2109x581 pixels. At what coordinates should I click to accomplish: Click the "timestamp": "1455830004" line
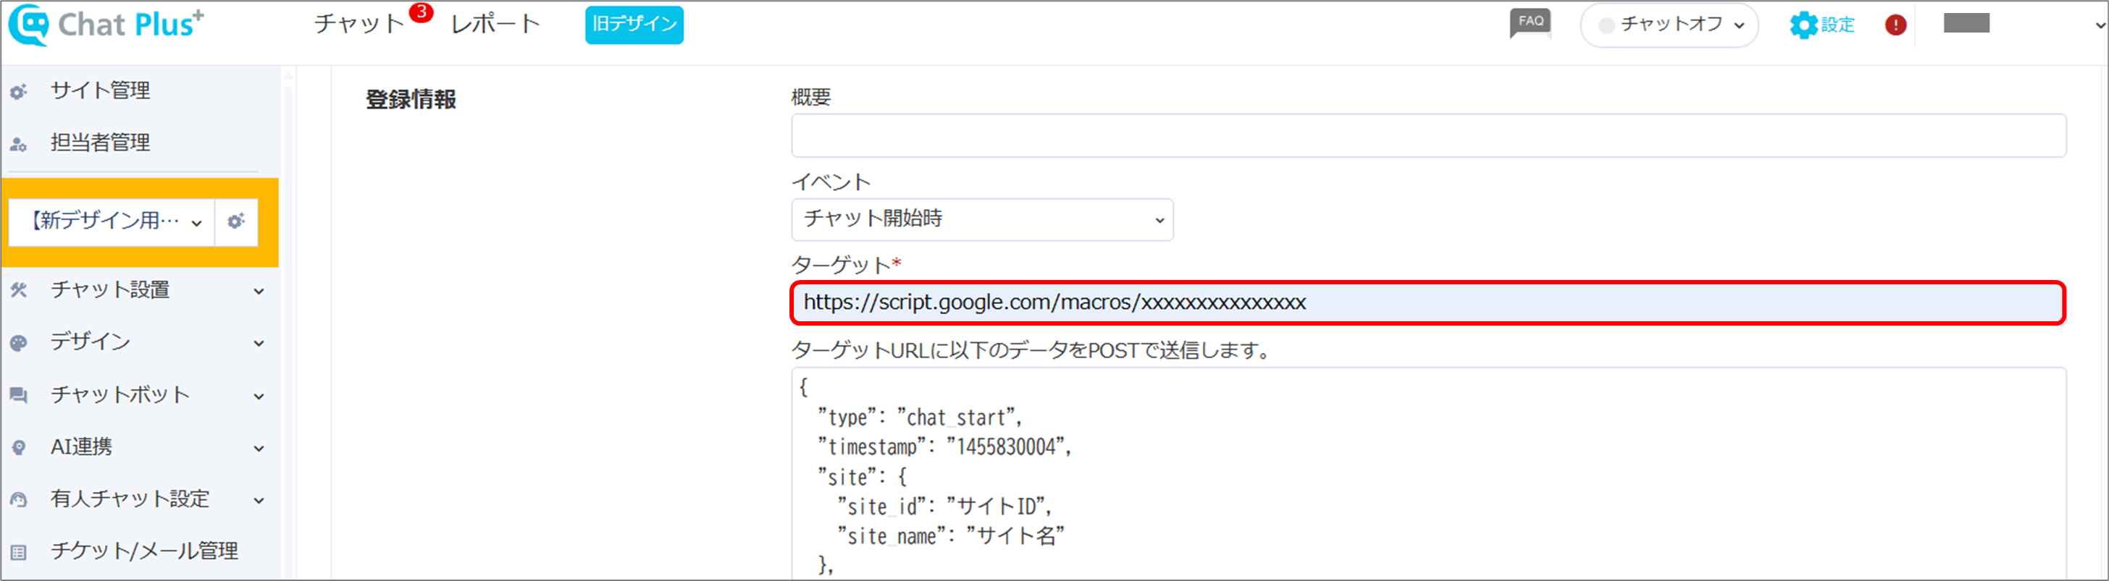click(944, 447)
